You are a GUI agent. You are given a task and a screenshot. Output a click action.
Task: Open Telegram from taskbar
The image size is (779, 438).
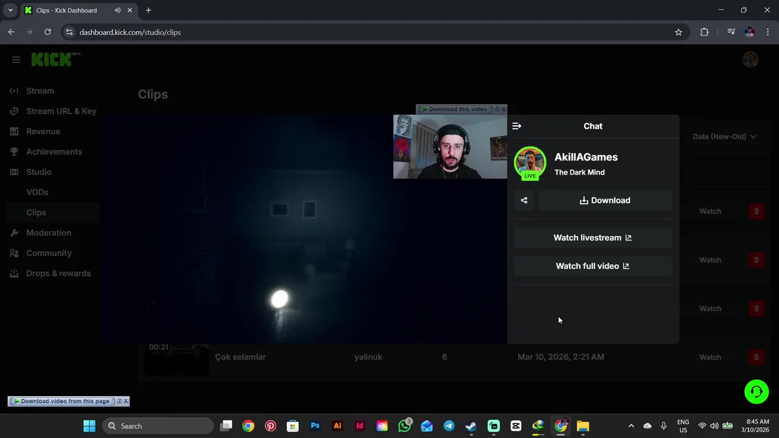449,426
